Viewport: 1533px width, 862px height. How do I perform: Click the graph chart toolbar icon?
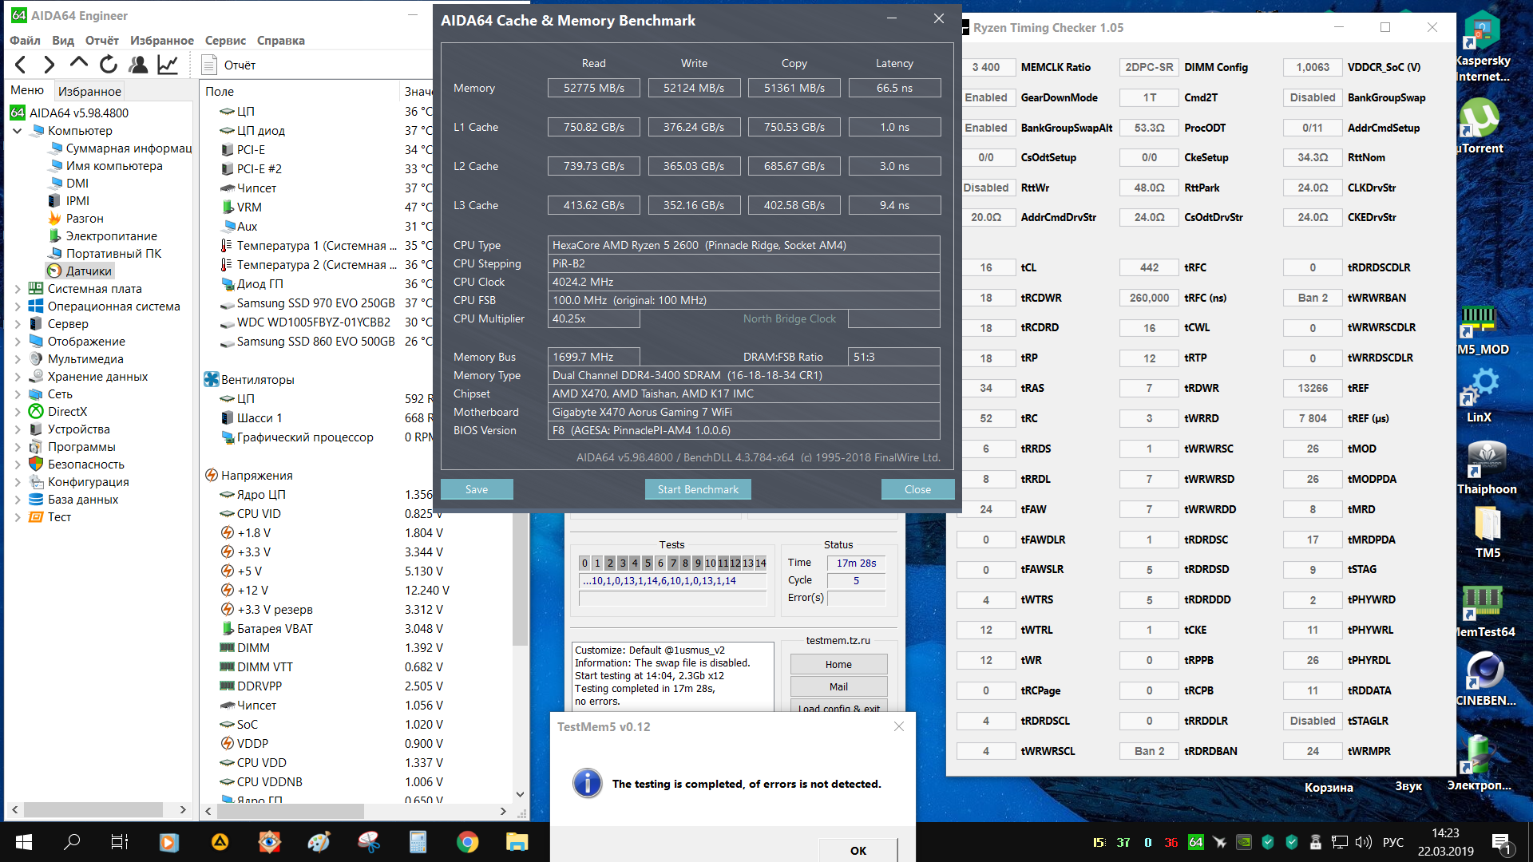click(168, 65)
